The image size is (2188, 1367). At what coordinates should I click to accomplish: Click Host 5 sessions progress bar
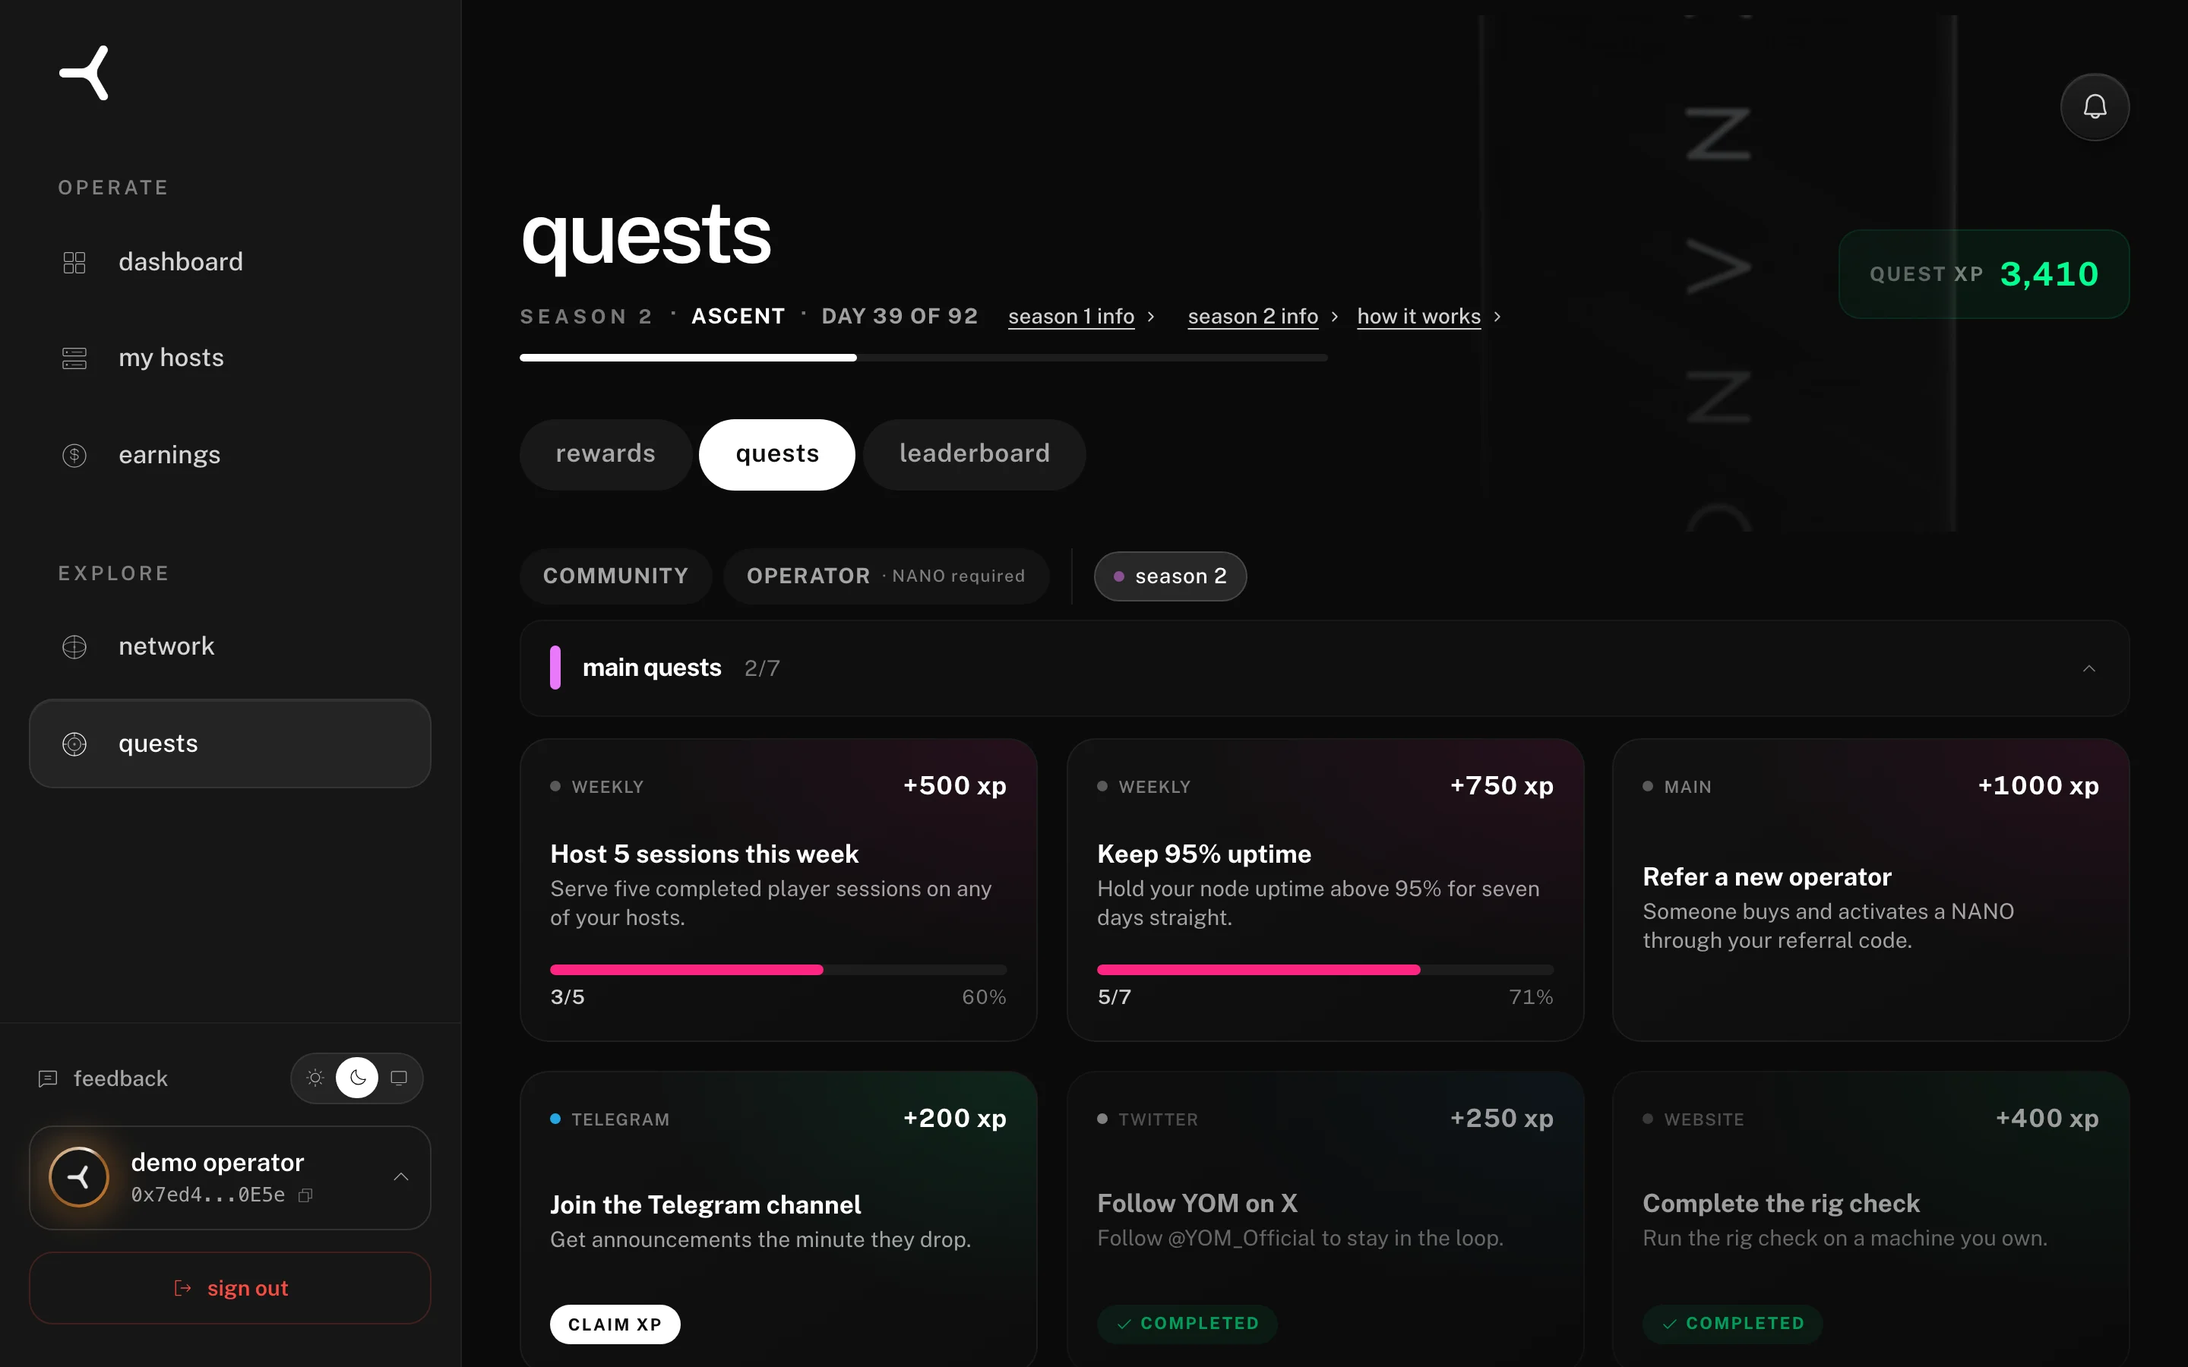tap(777, 969)
